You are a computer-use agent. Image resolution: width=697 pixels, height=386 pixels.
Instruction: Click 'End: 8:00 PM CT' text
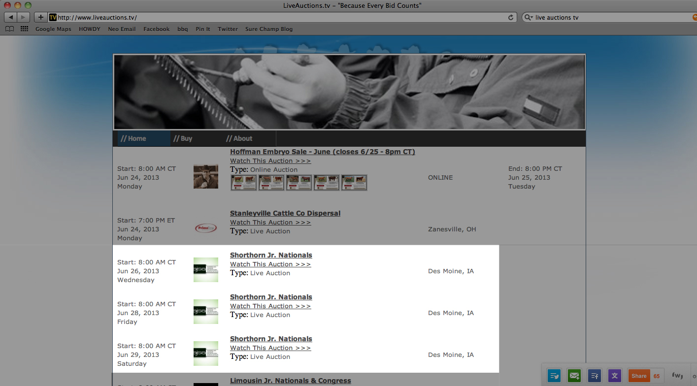pyautogui.click(x=535, y=169)
